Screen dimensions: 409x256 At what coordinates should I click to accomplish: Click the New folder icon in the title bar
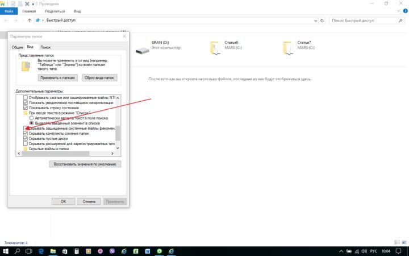pos(20,3)
